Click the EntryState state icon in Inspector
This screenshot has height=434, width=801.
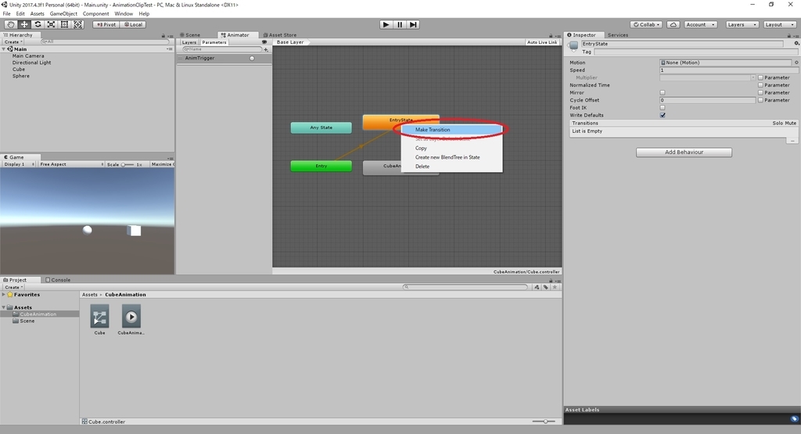click(573, 46)
